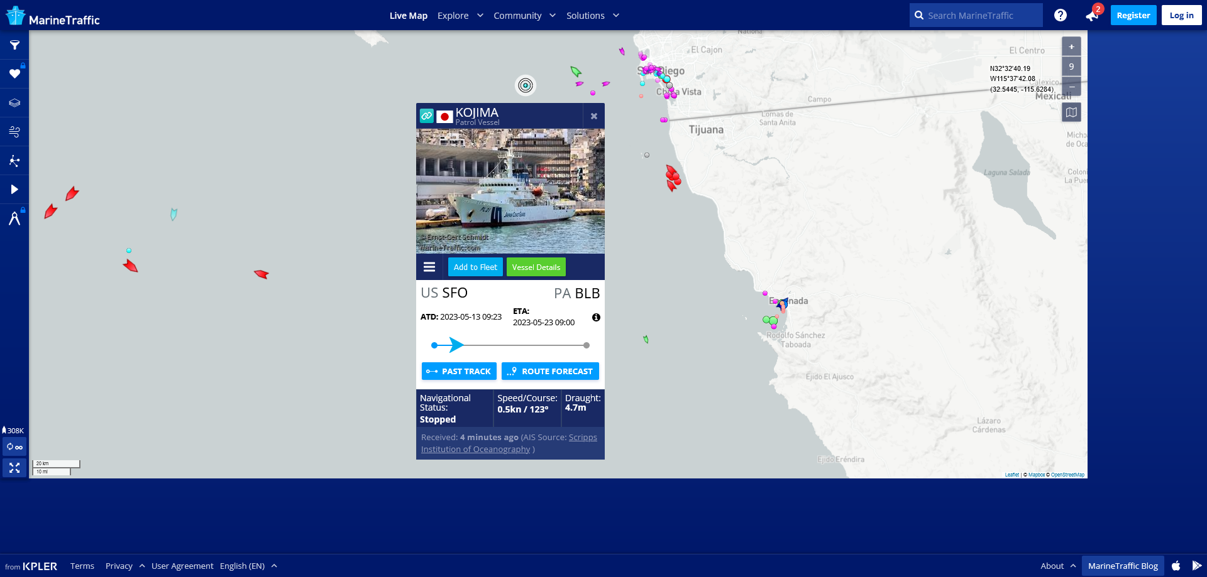Zoom in the map with plus button

tap(1072, 46)
